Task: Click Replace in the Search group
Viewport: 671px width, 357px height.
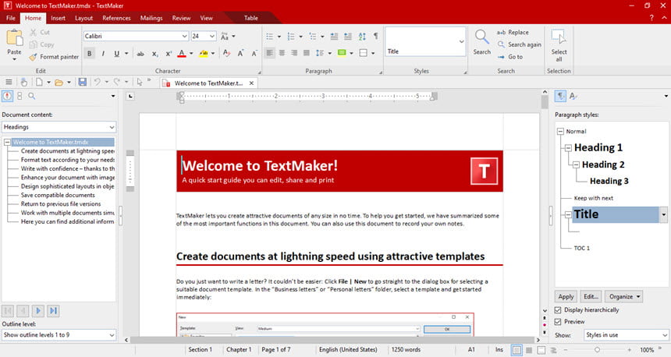Action: click(513, 32)
